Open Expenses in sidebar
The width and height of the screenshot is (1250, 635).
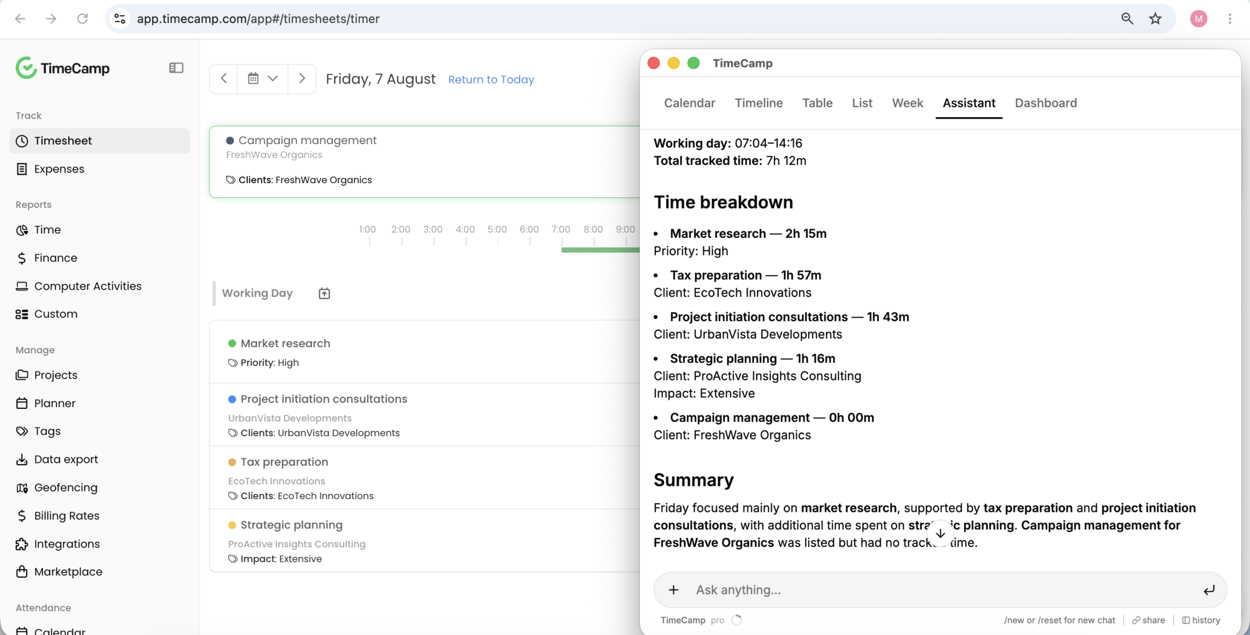[x=100, y=169]
